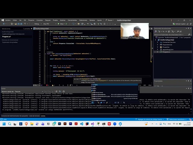Click the clock icon in output toolbar
This screenshot has width=193, height=145.
[x=64, y=92]
